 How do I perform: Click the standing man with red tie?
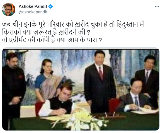pyautogui.click(x=100, y=82)
